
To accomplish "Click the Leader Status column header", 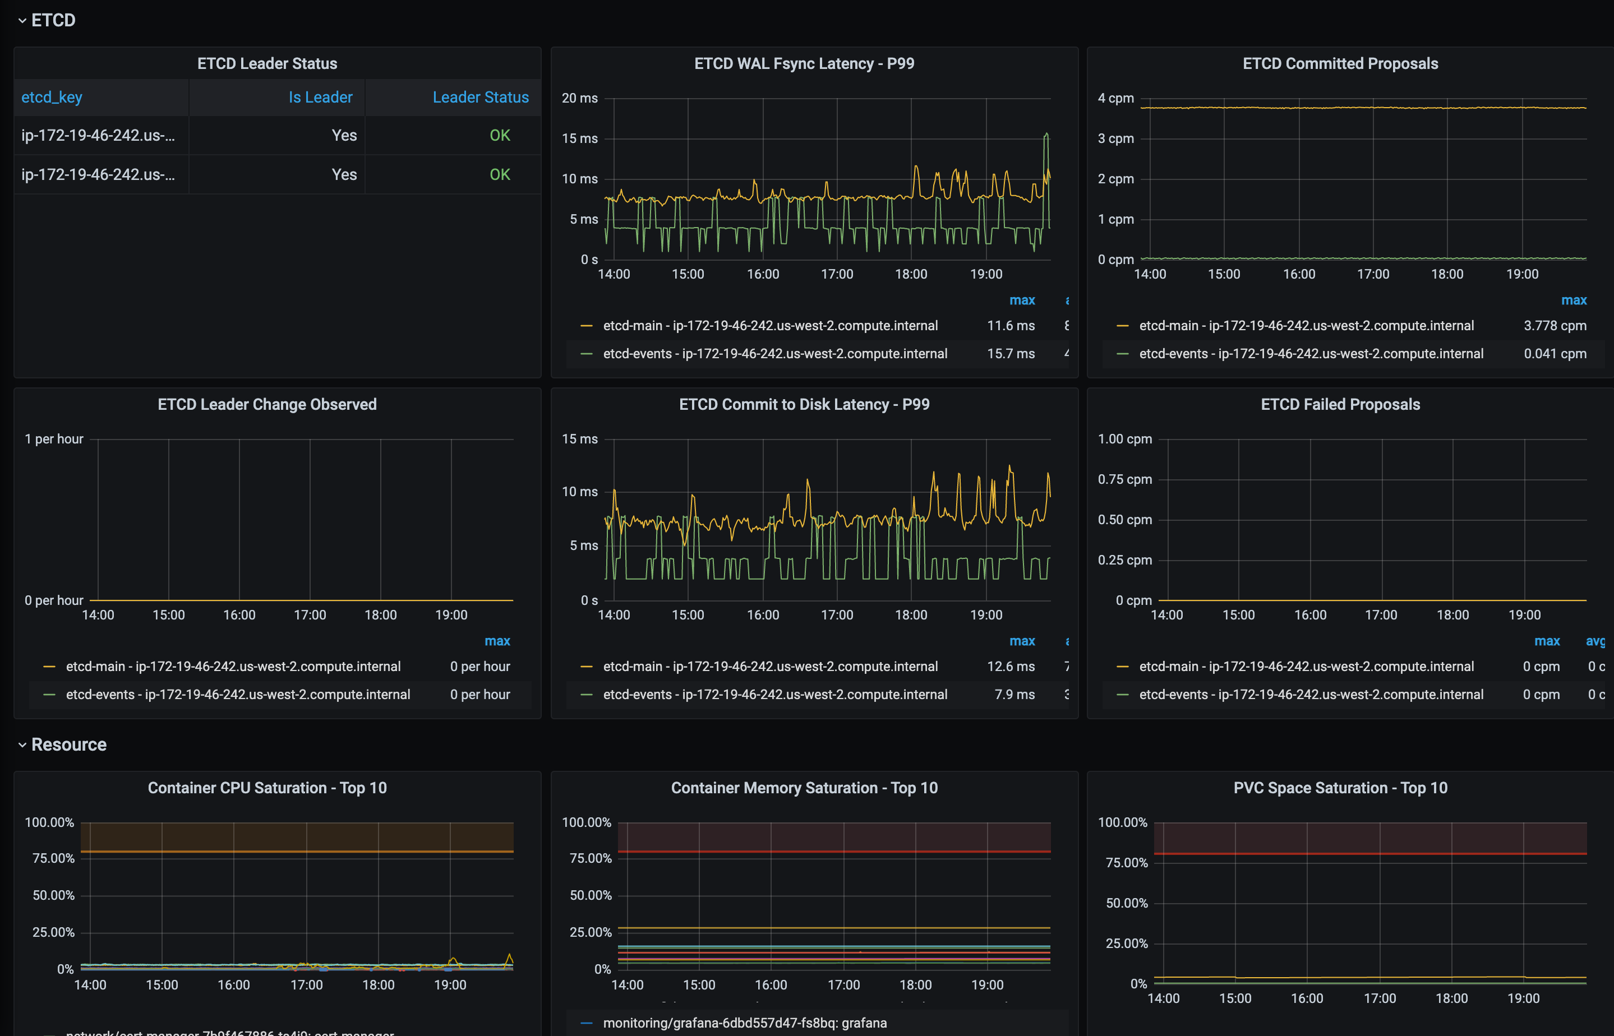I will click(481, 97).
